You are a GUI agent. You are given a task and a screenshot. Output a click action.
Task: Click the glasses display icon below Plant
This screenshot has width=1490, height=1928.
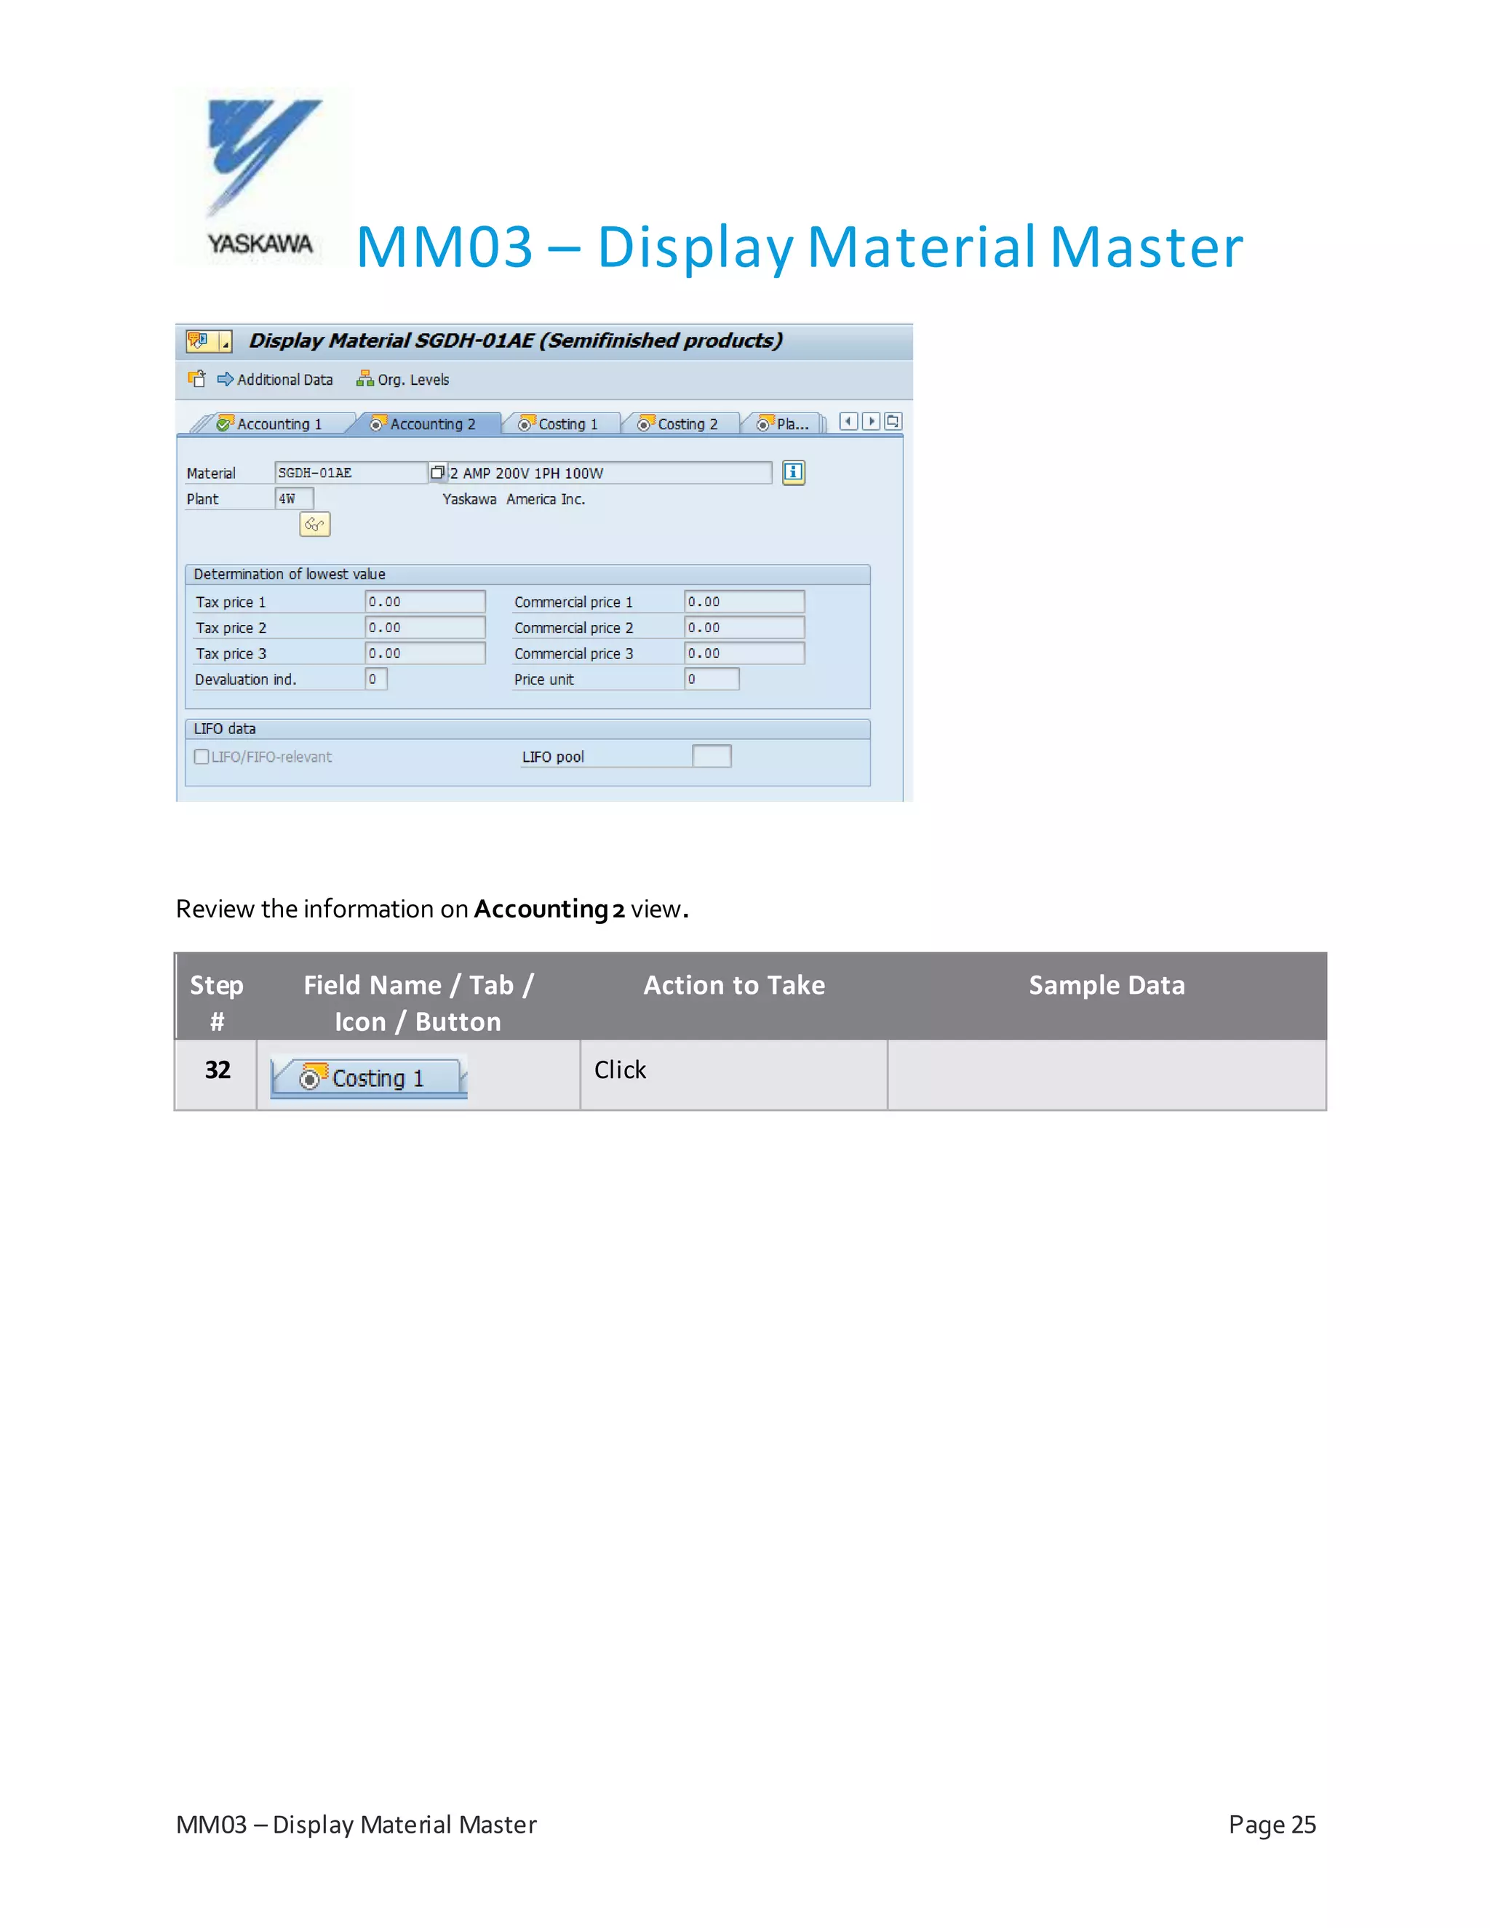coord(315,525)
